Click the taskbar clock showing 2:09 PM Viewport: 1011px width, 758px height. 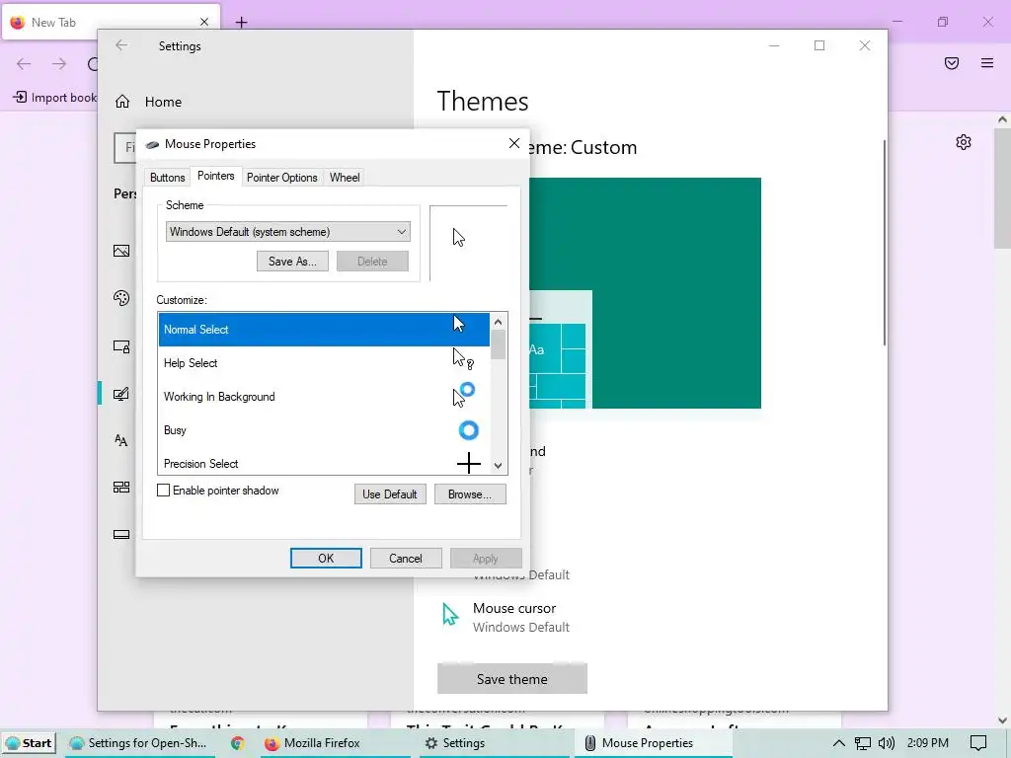927,743
